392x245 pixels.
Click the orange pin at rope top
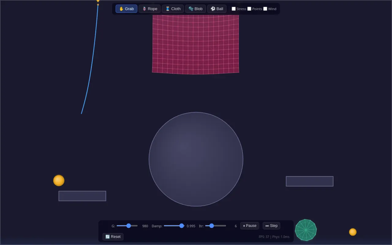(98, 1)
